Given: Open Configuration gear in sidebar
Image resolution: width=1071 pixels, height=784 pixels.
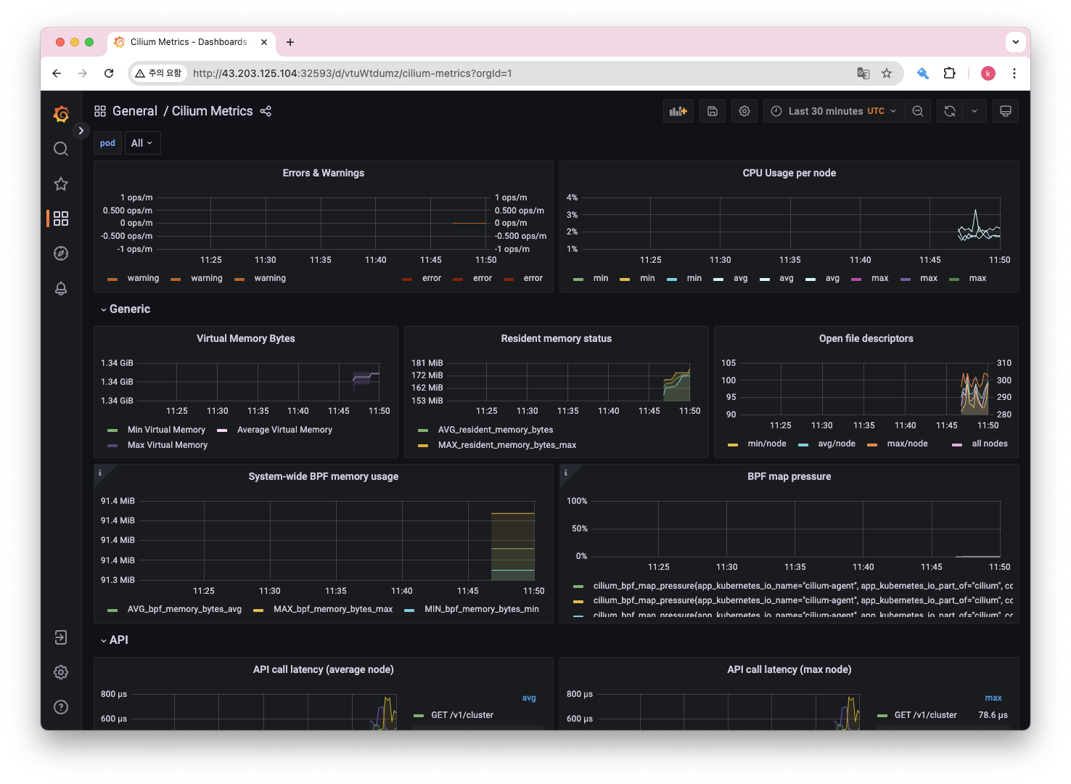Looking at the screenshot, I should (61, 672).
